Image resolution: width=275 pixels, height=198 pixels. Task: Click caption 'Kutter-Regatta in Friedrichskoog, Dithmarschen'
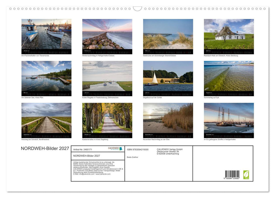100,97
